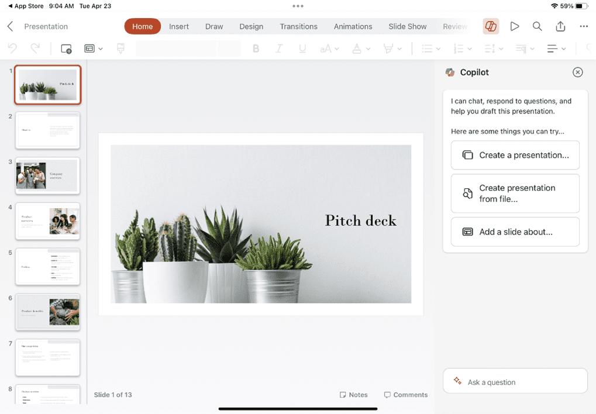
Task: Switch to the Design tab
Action: (251, 26)
